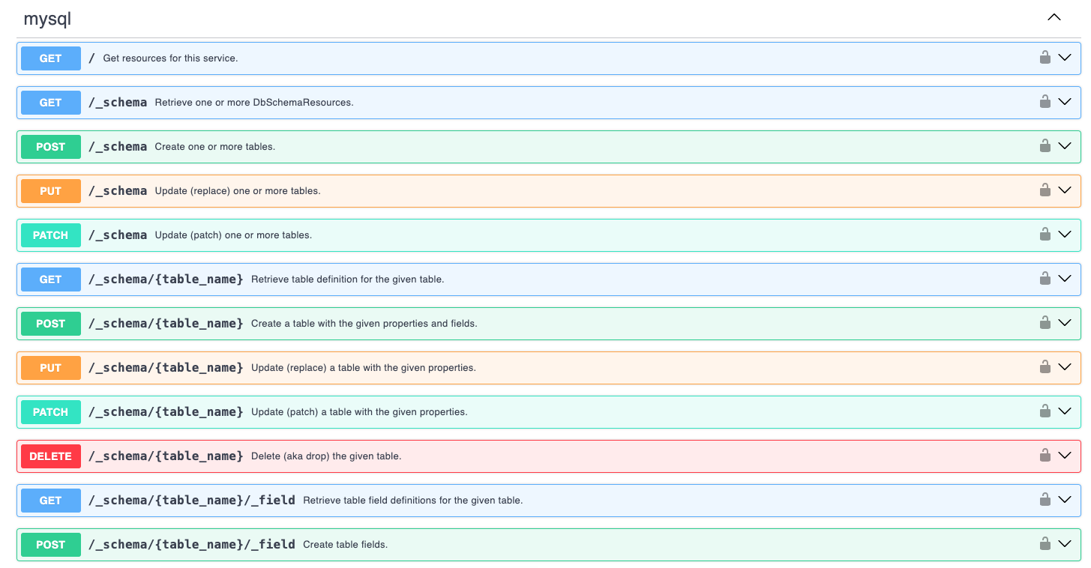
Task: Open the authorization lock for POST /_schema
Action: pos(1045,146)
